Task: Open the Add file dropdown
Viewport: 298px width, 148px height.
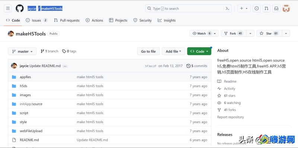Action: coord(173,51)
